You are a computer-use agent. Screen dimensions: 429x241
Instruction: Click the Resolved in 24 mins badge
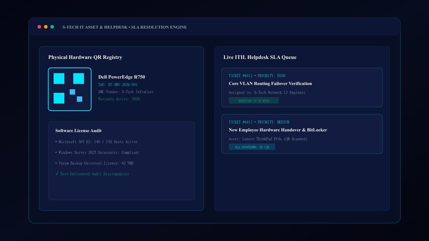tap(254, 101)
